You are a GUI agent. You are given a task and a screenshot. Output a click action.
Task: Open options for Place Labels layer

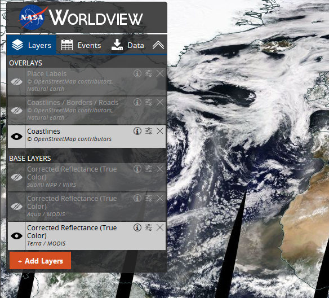tap(149, 73)
